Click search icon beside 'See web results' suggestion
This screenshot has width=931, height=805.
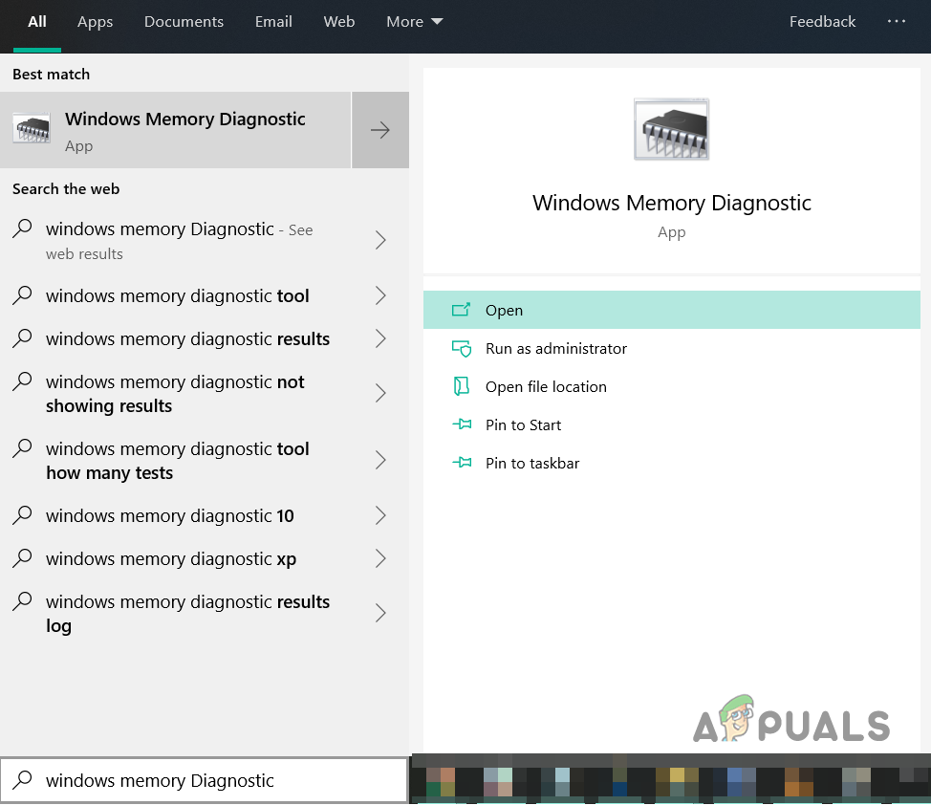[22, 228]
